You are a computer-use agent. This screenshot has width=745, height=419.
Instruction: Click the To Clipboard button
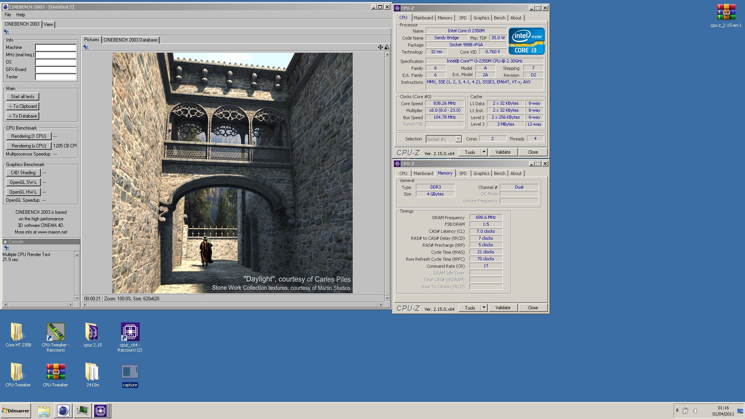coord(23,106)
